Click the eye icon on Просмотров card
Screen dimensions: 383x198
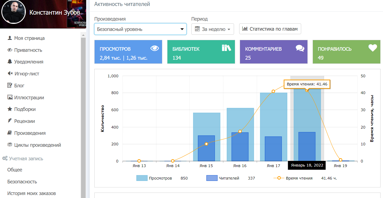pyautogui.click(x=154, y=48)
